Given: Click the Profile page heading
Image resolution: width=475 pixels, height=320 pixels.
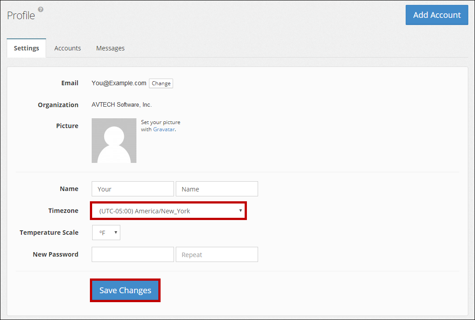Looking at the screenshot, I should point(21,15).
